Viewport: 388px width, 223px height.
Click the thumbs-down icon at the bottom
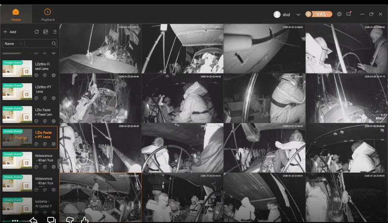(70, 220)
